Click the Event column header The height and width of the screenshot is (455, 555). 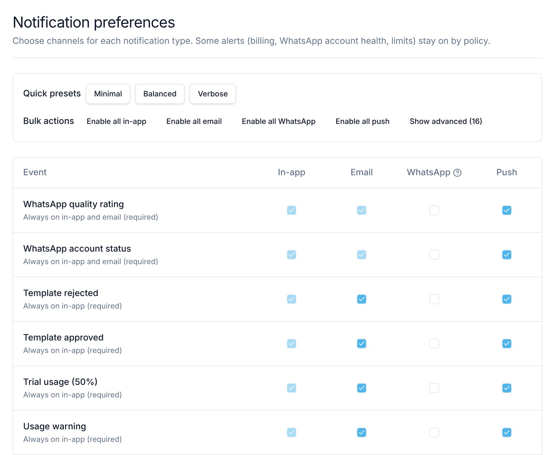pyautogui.click(x=35, y=172)
